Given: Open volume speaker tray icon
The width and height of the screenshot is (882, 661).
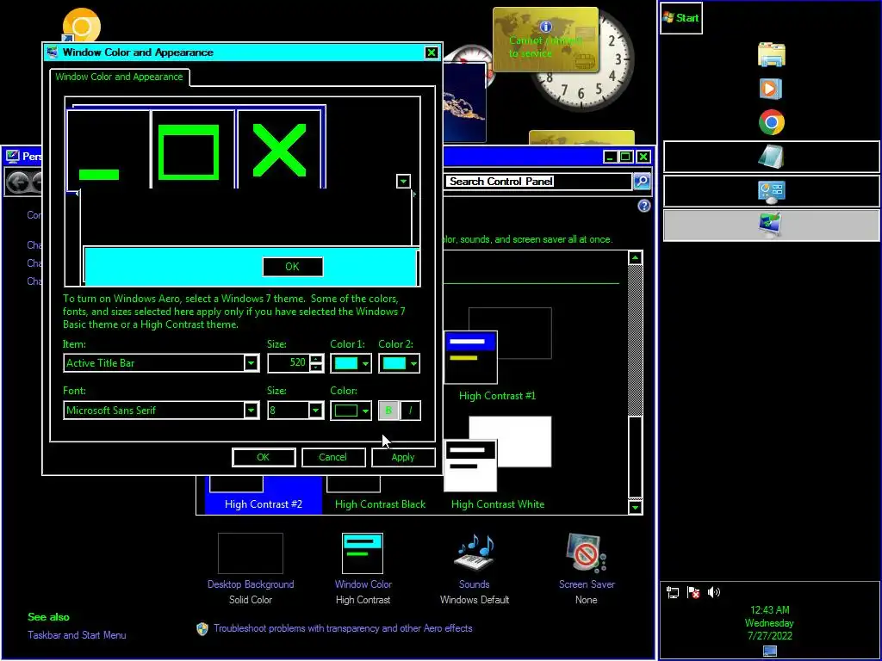Looking at the screenshot, I should point(714,592).
